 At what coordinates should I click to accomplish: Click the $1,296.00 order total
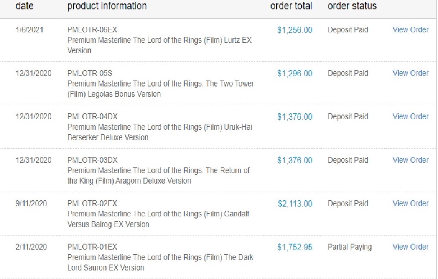pos(295,73)
